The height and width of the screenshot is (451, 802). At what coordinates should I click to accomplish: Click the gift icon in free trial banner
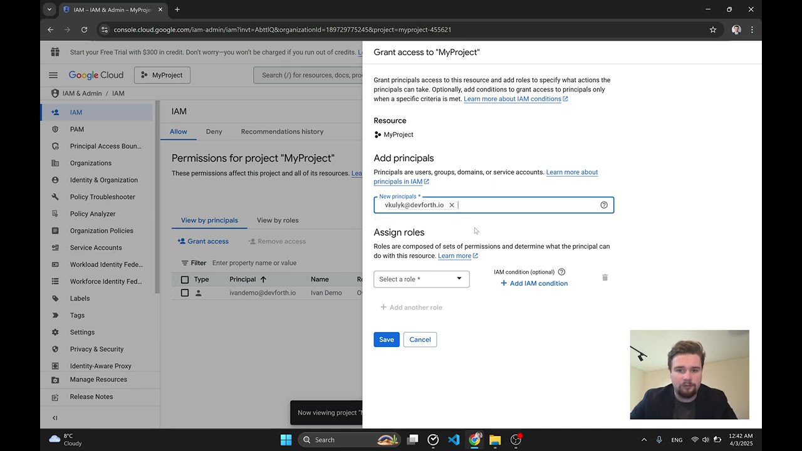pos(55,52)
